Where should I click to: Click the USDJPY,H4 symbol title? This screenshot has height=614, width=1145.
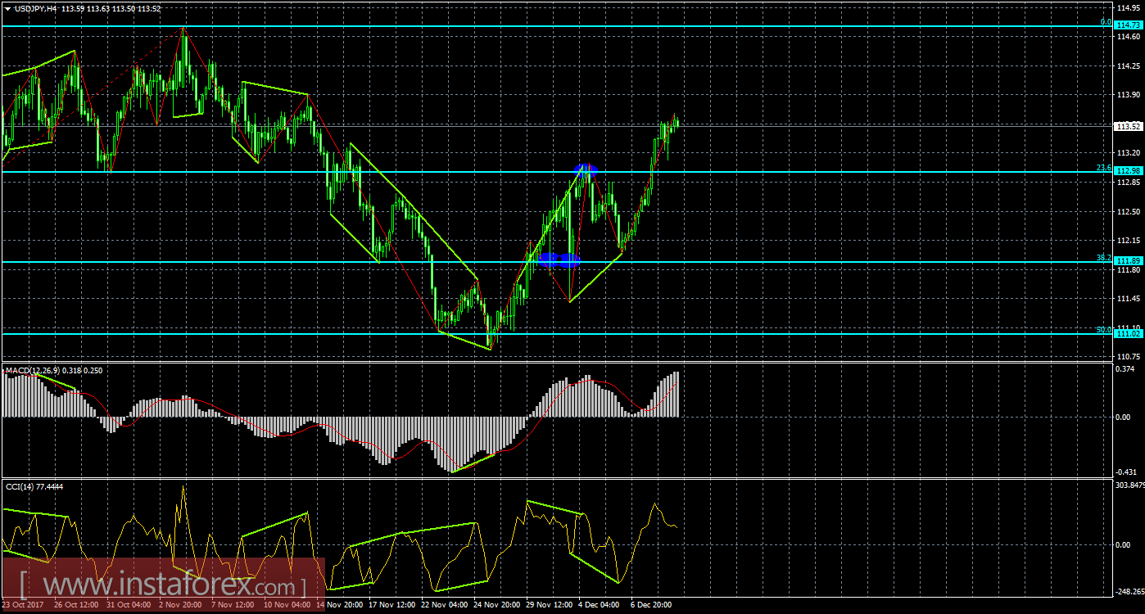coord(35,8)
